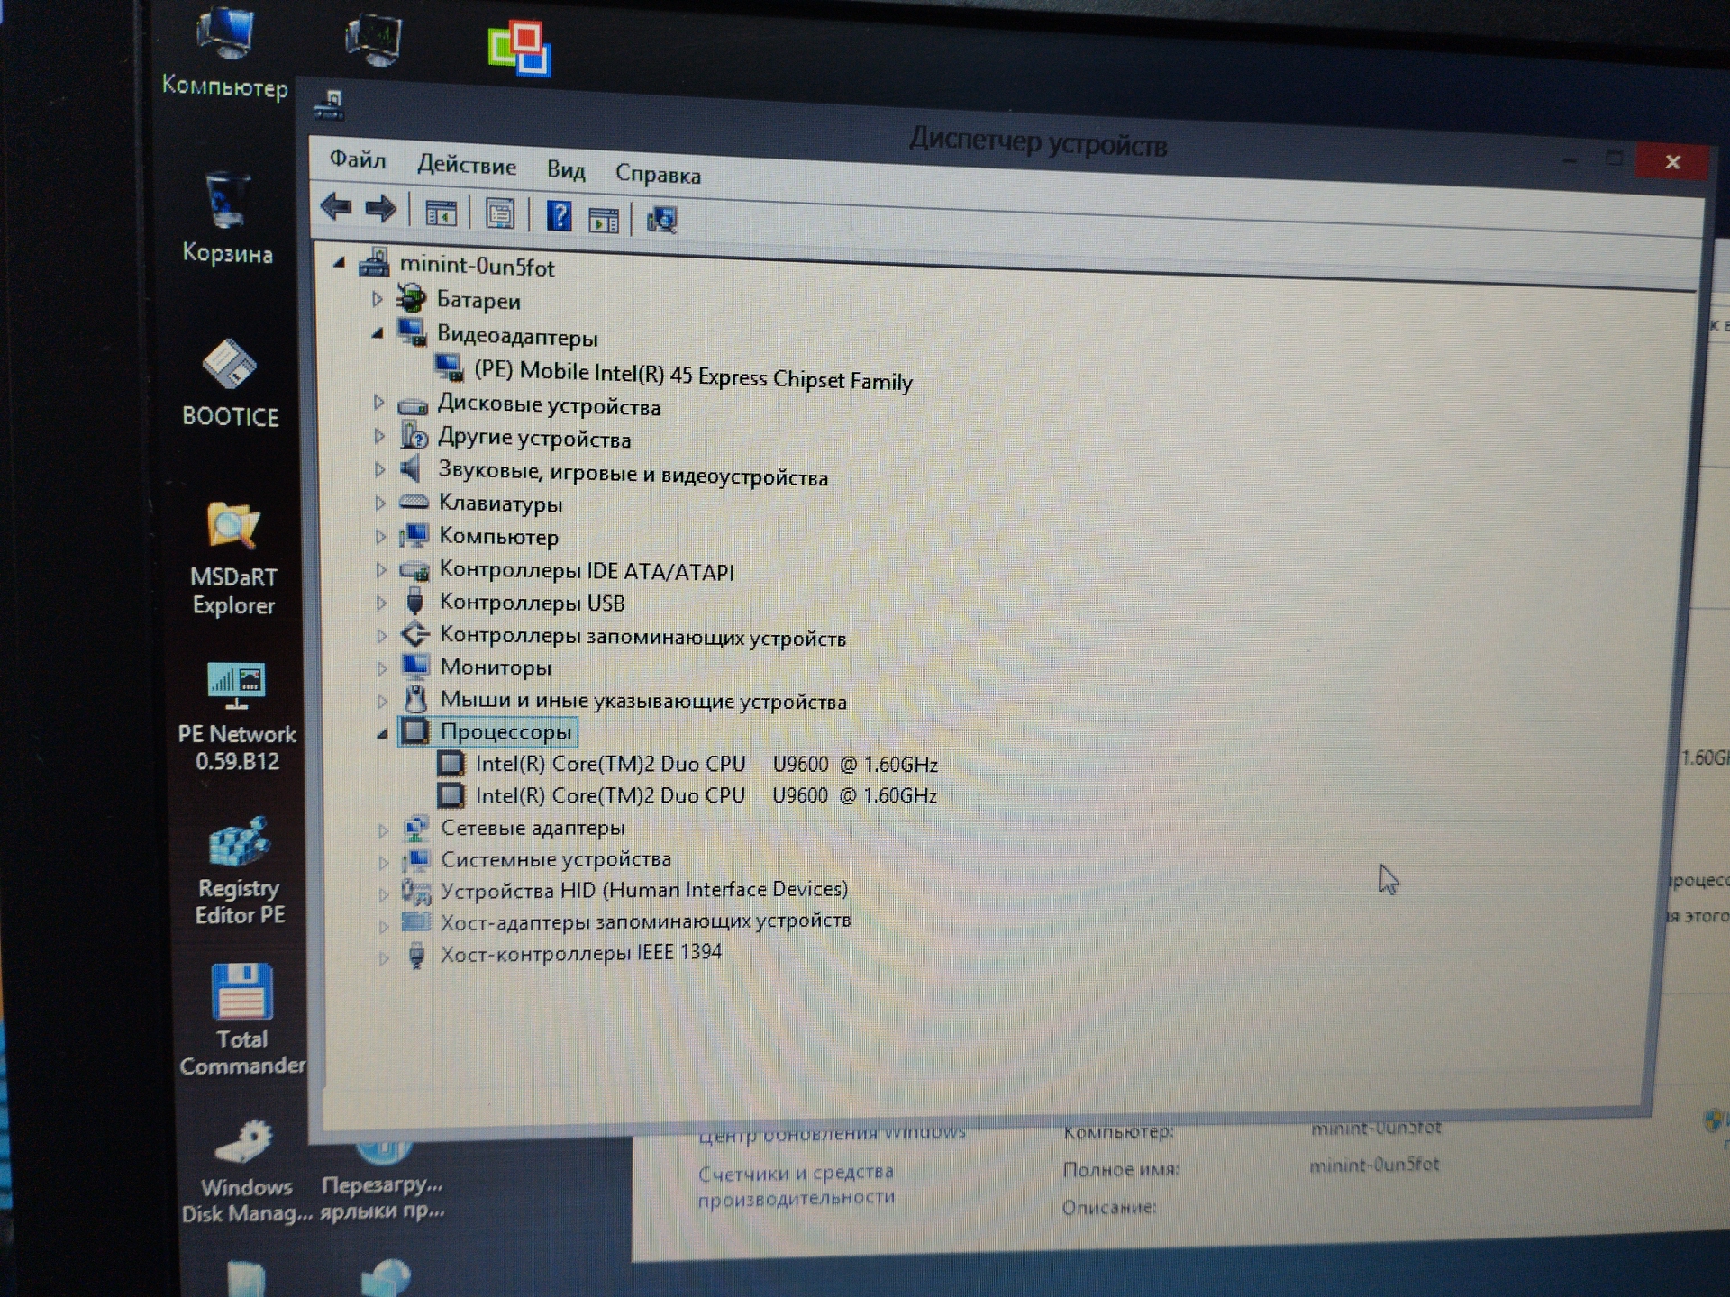The image size is (1730, 1297).
Task: Click the action pane toolbar icon
Action: point(604,219)
